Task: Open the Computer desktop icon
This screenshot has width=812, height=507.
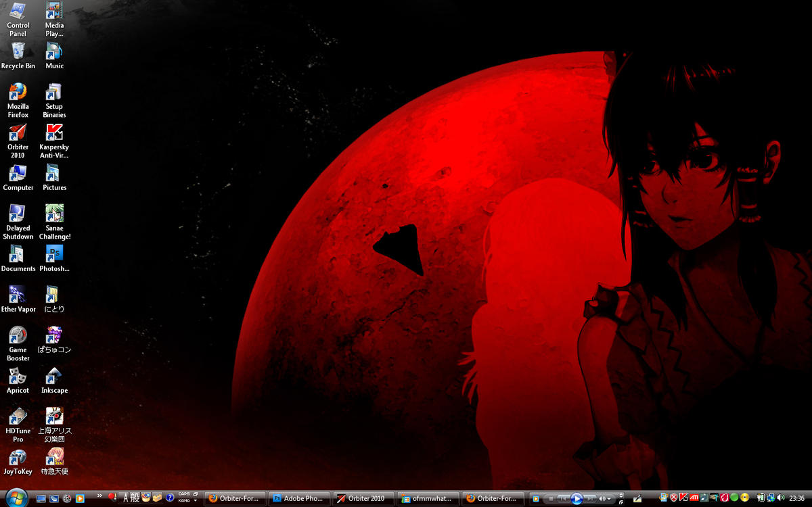Action: pos(18,177)
